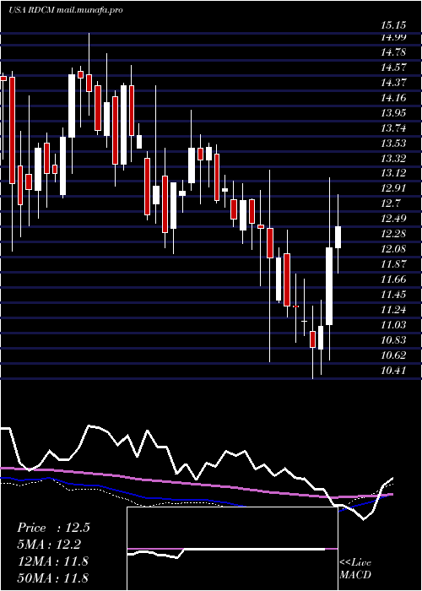The image size is (422, 591).
Task: Click the 13.32 price axis label
Action: tap(393, 158)
